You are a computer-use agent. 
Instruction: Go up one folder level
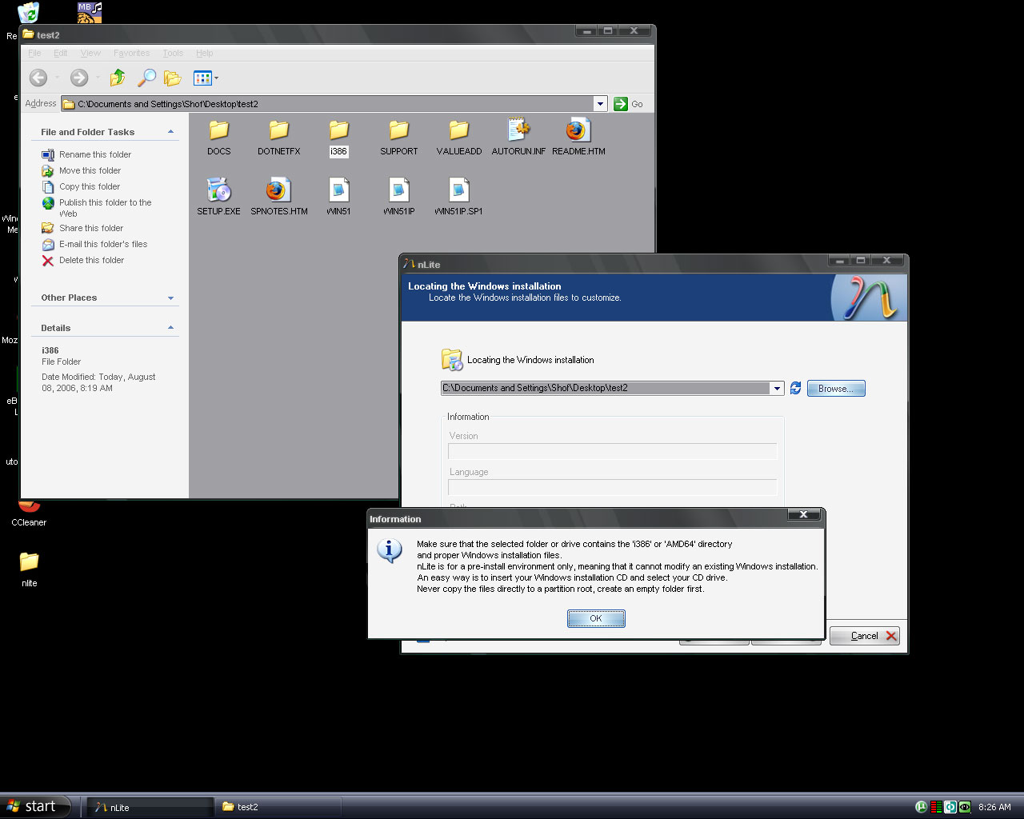[x=118, y=78]
